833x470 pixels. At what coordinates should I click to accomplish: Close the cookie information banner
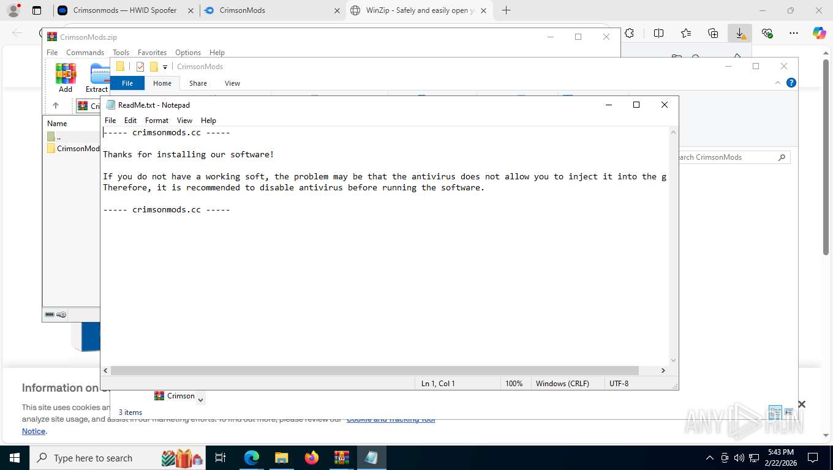[x=802, y=404]
